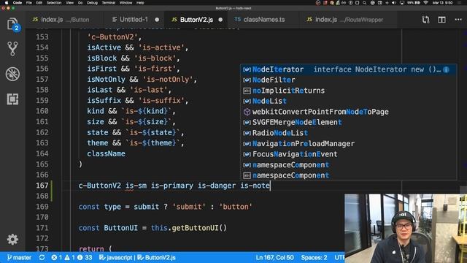Screen dimensions: 467x263
Task: Open macOS Spotlight search icon
Action: point(365,3)
